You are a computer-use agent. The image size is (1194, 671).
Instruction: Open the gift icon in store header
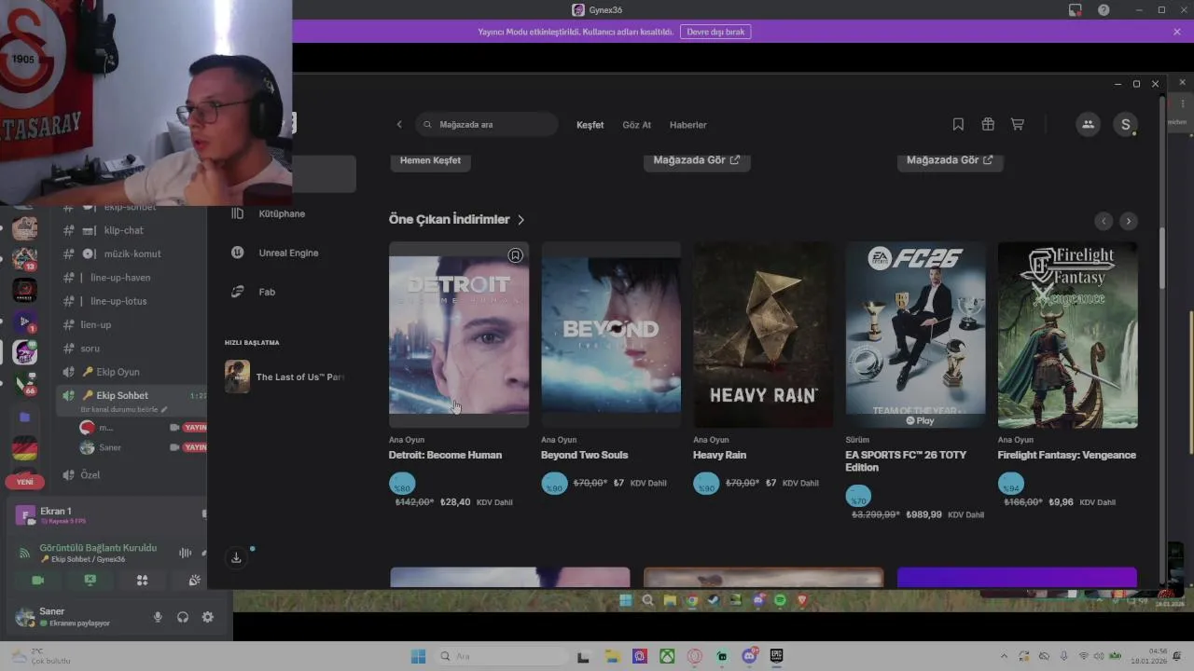(988, 124)
